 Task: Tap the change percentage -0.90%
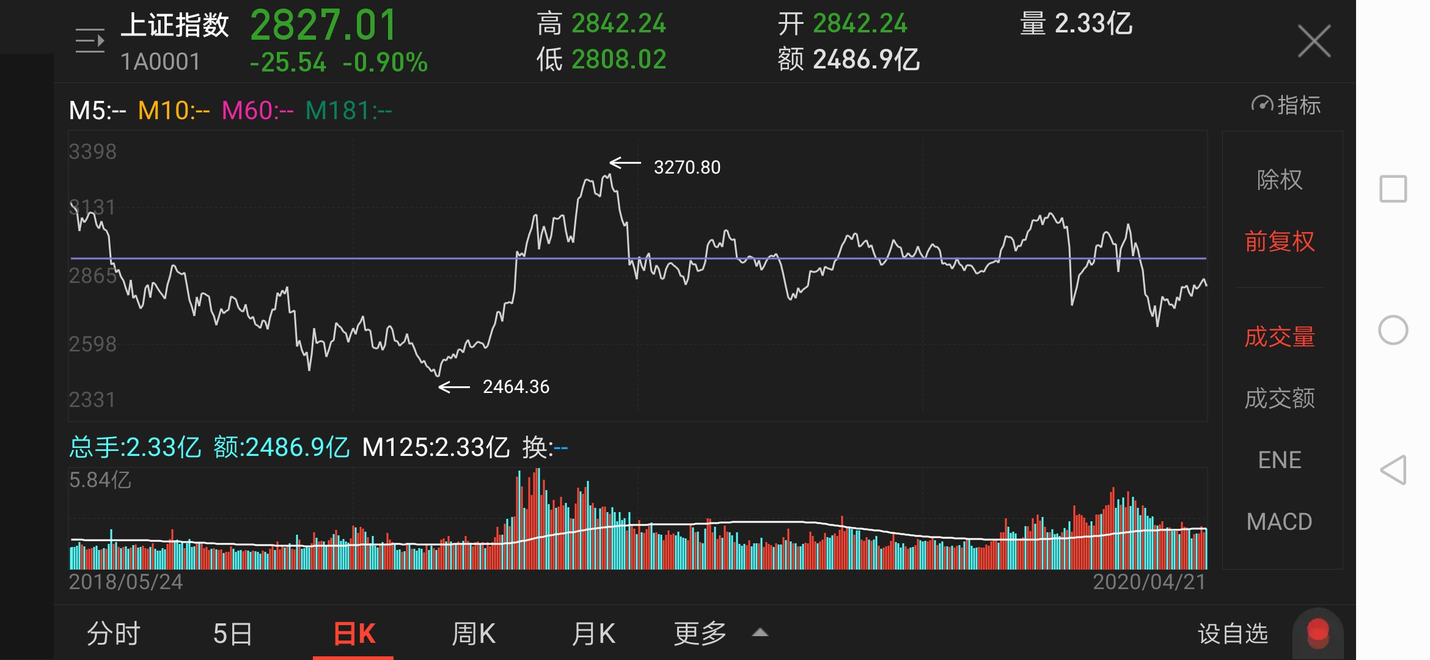tap(385, 62)
